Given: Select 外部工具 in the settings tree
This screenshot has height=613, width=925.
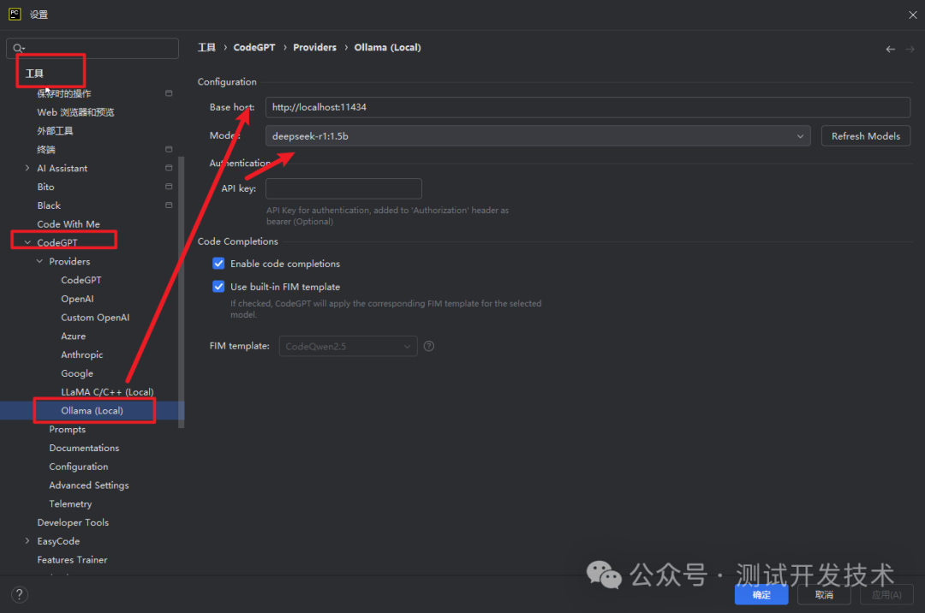Looking at the screenshot, I should pos(56,131).
